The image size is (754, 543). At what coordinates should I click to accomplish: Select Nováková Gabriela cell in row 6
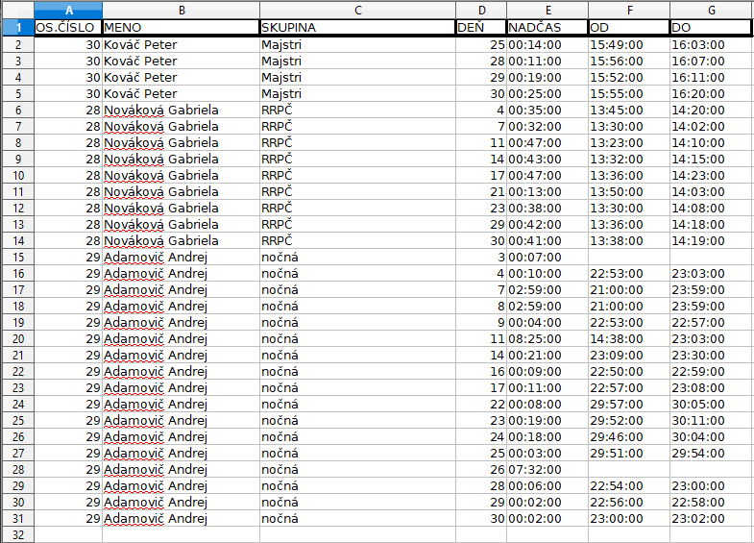click(182, 111)
